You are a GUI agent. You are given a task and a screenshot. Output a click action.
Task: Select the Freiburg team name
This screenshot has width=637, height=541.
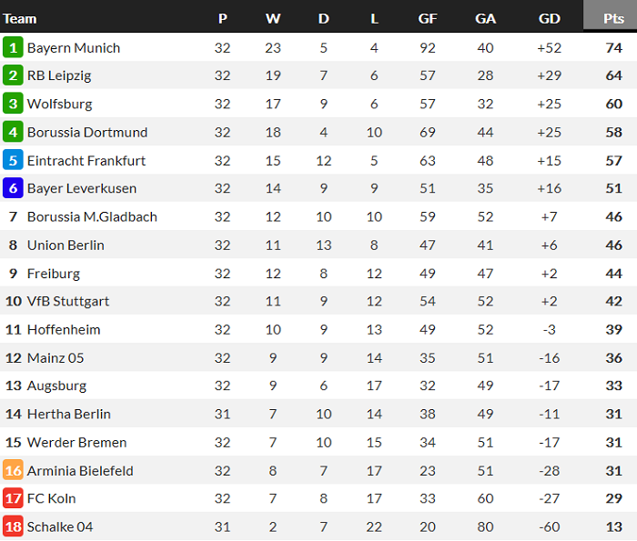54,273
